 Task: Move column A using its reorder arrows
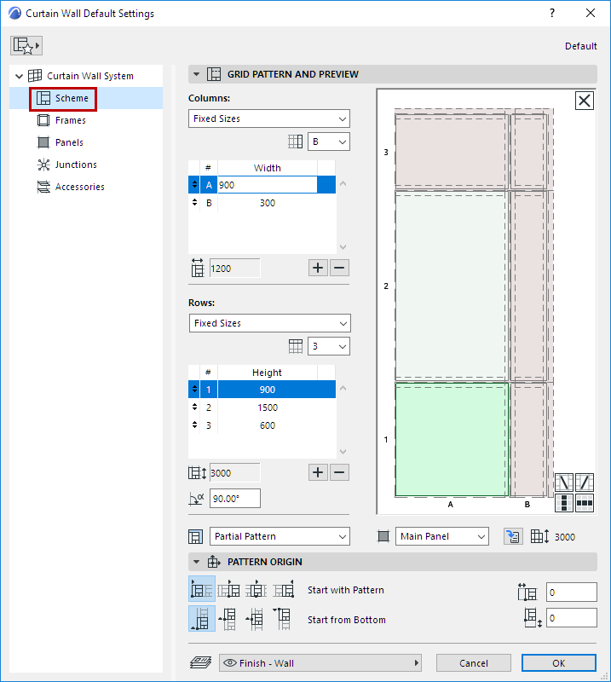tap(194, 185)
